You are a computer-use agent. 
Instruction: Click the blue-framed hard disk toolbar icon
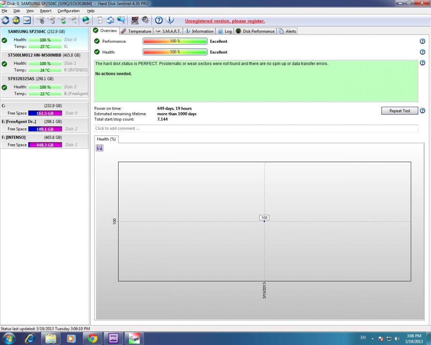click(x=27, y=20)
